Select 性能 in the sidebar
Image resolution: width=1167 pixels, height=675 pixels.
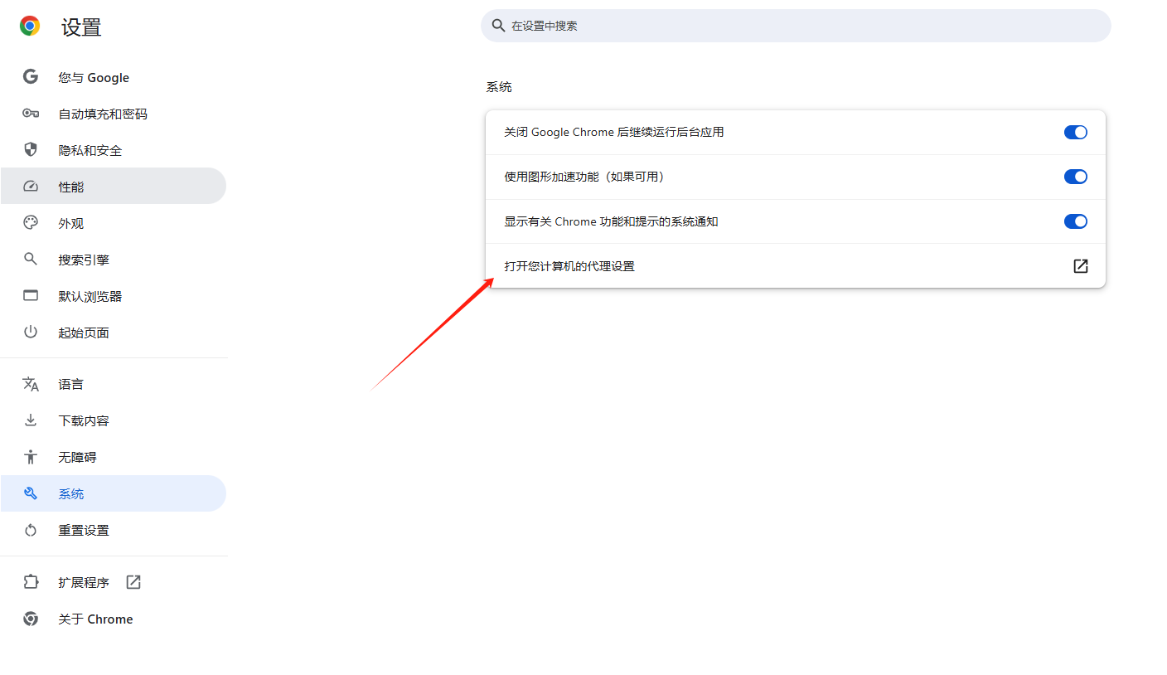pyautogui.click(x=113, y=187)
